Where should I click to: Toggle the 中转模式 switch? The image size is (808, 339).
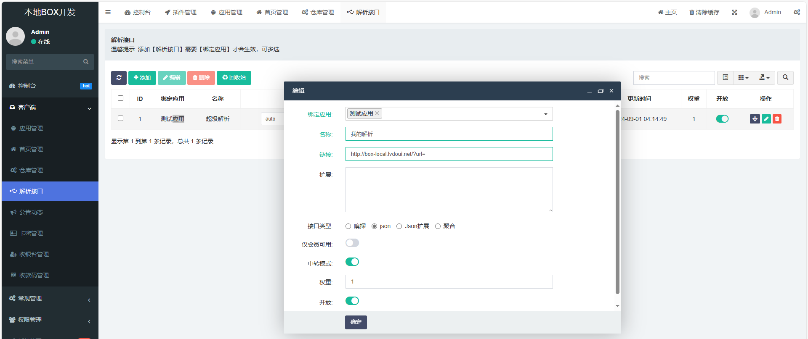352,262
